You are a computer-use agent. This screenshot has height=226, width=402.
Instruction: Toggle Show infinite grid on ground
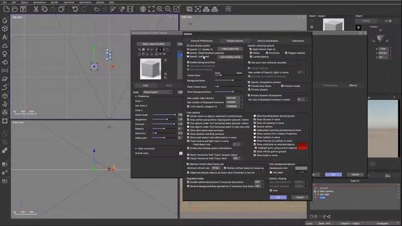[x=255, y=151]
